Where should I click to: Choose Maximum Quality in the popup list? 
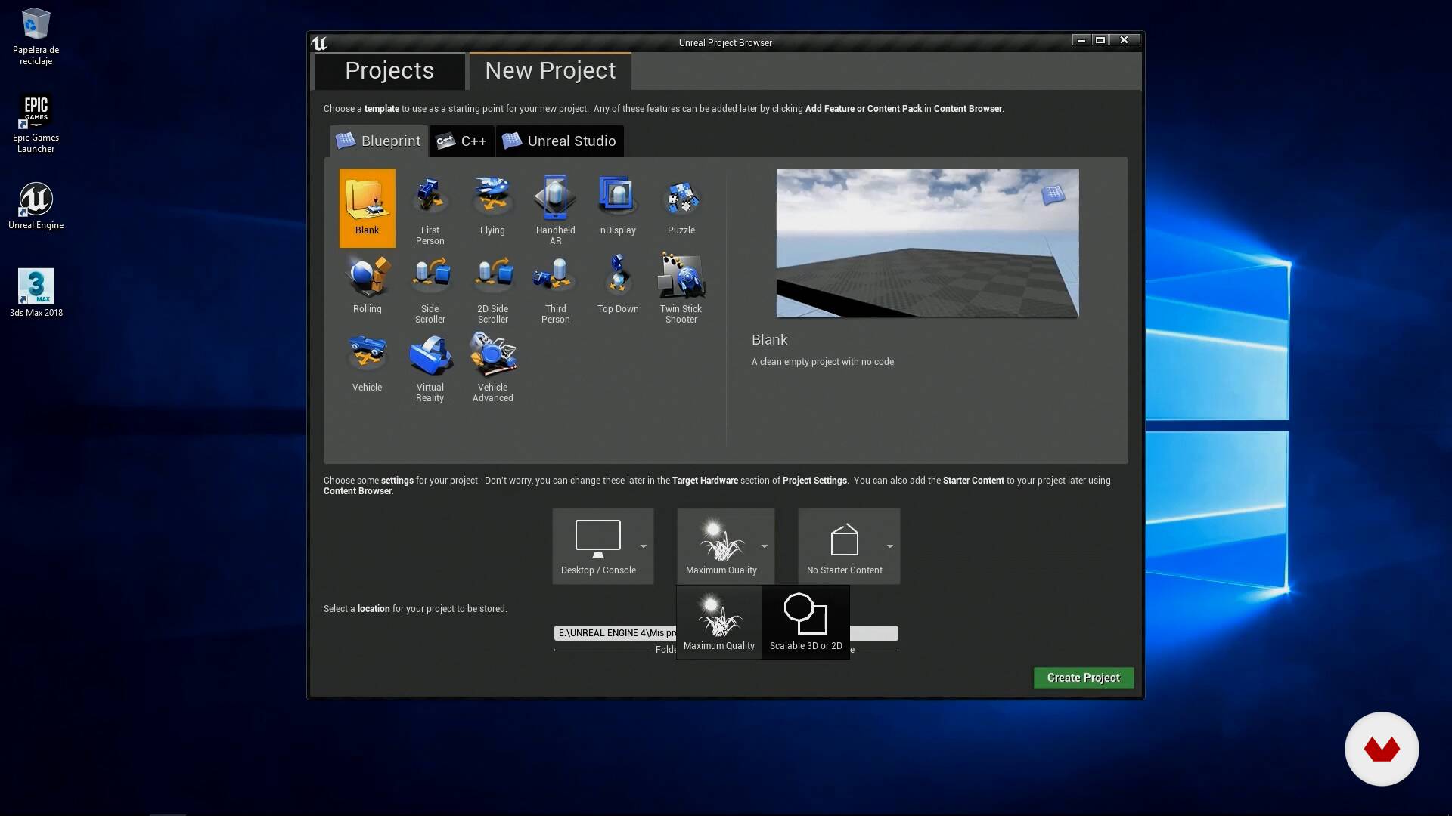pyautogui.click(x=719, y=622)
